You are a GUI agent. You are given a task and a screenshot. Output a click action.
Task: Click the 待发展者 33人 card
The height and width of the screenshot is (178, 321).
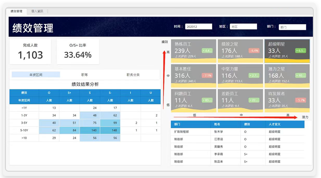click(287, 101)
